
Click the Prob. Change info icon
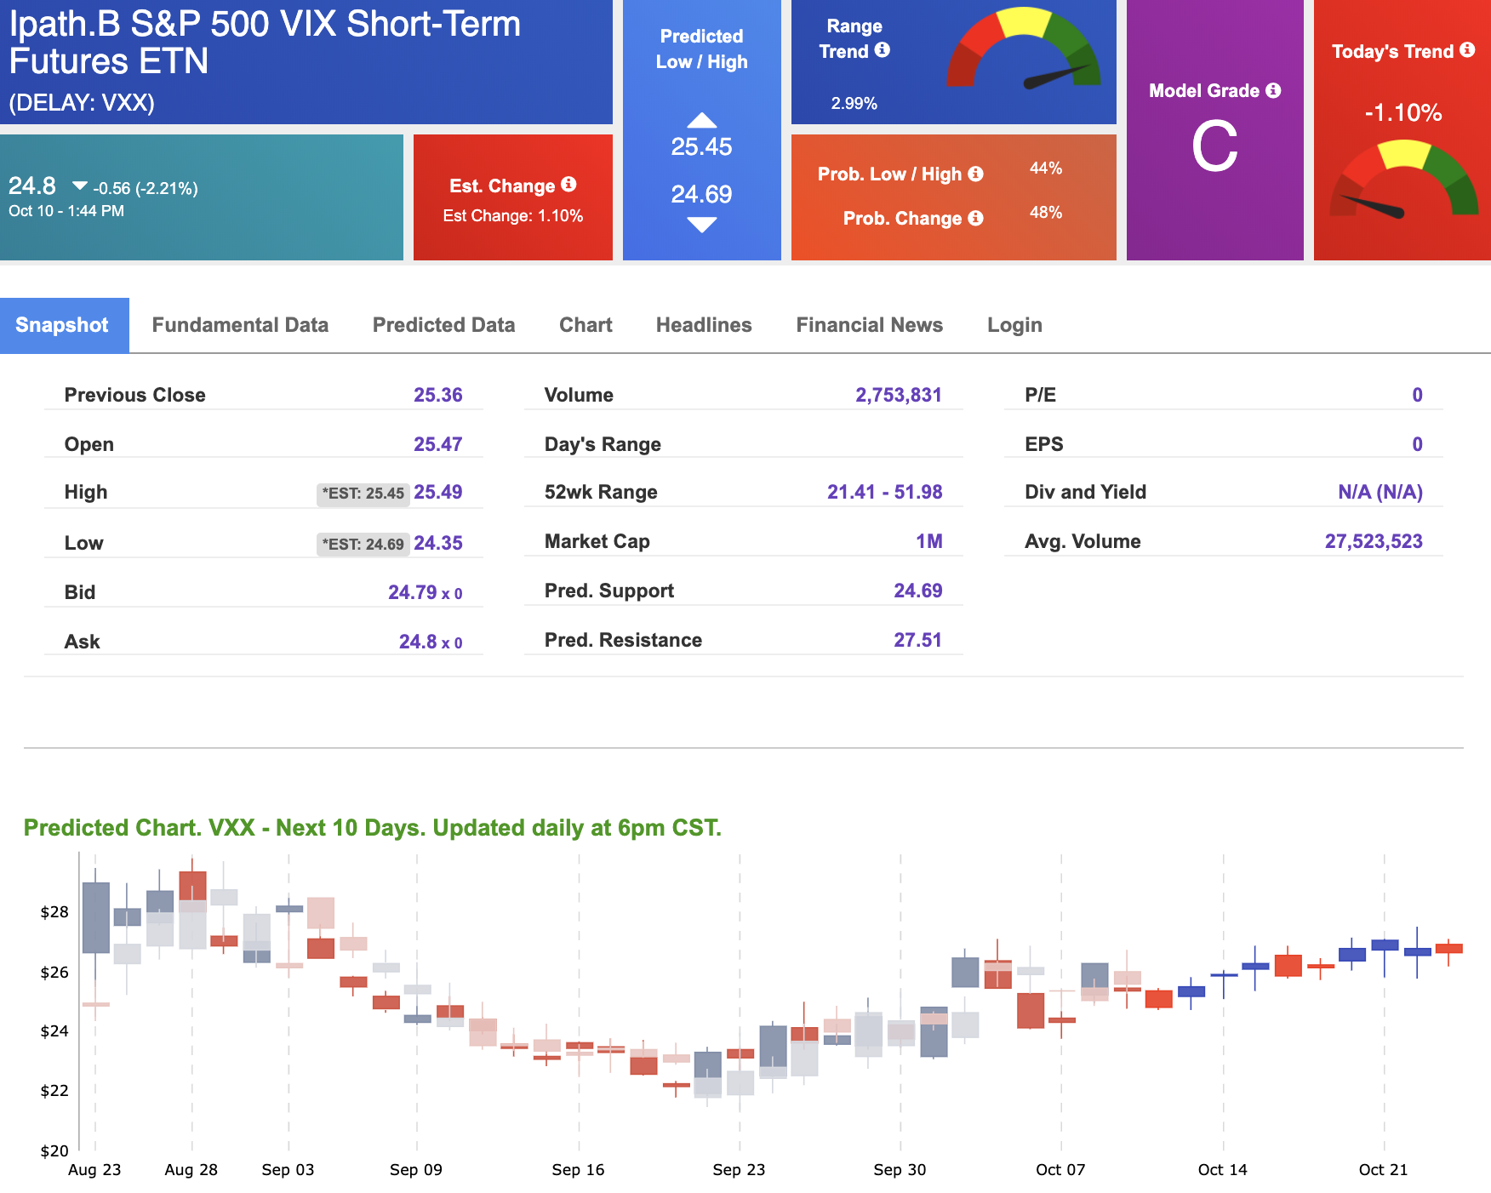click(x=976, y=218)
